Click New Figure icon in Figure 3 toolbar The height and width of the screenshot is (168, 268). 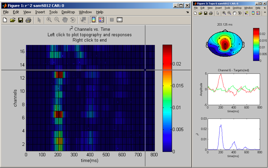click(x=195, y=13)
